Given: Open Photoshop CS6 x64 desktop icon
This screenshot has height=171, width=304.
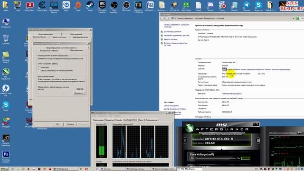Looking at the screenshot, I should click(6, 157).
